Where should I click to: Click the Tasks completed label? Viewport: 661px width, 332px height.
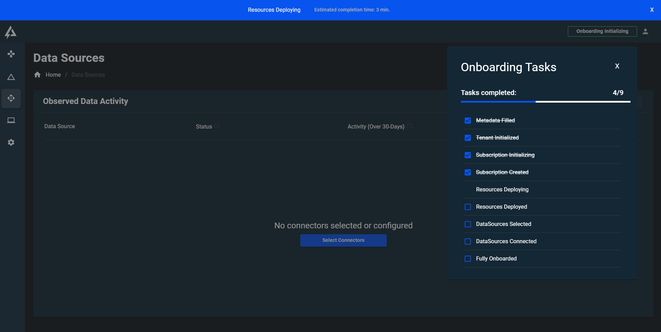(489, 93)
